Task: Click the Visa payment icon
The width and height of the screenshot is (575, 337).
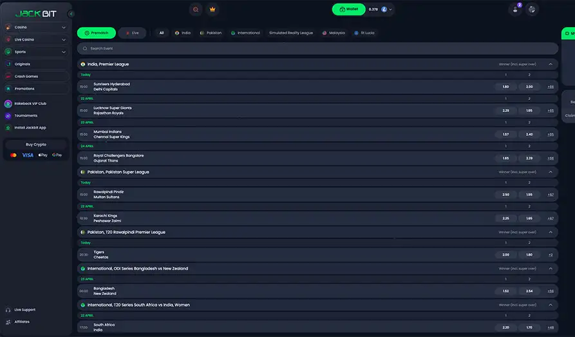Action: tap(28, 155)
